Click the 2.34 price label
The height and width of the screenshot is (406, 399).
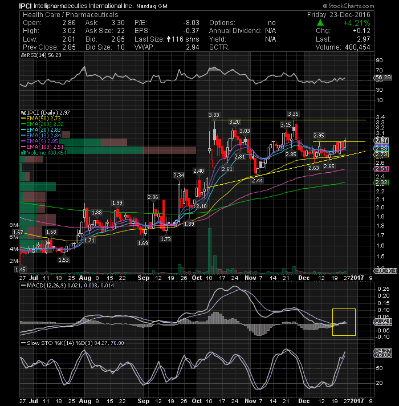pos(179,175)
